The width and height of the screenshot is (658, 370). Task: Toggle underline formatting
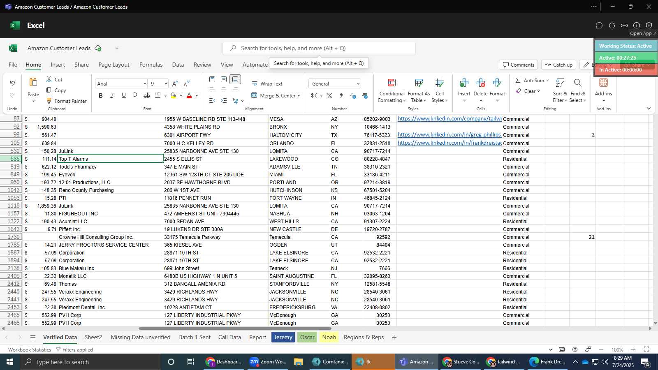pyautogui.click(x=124, y=95)
